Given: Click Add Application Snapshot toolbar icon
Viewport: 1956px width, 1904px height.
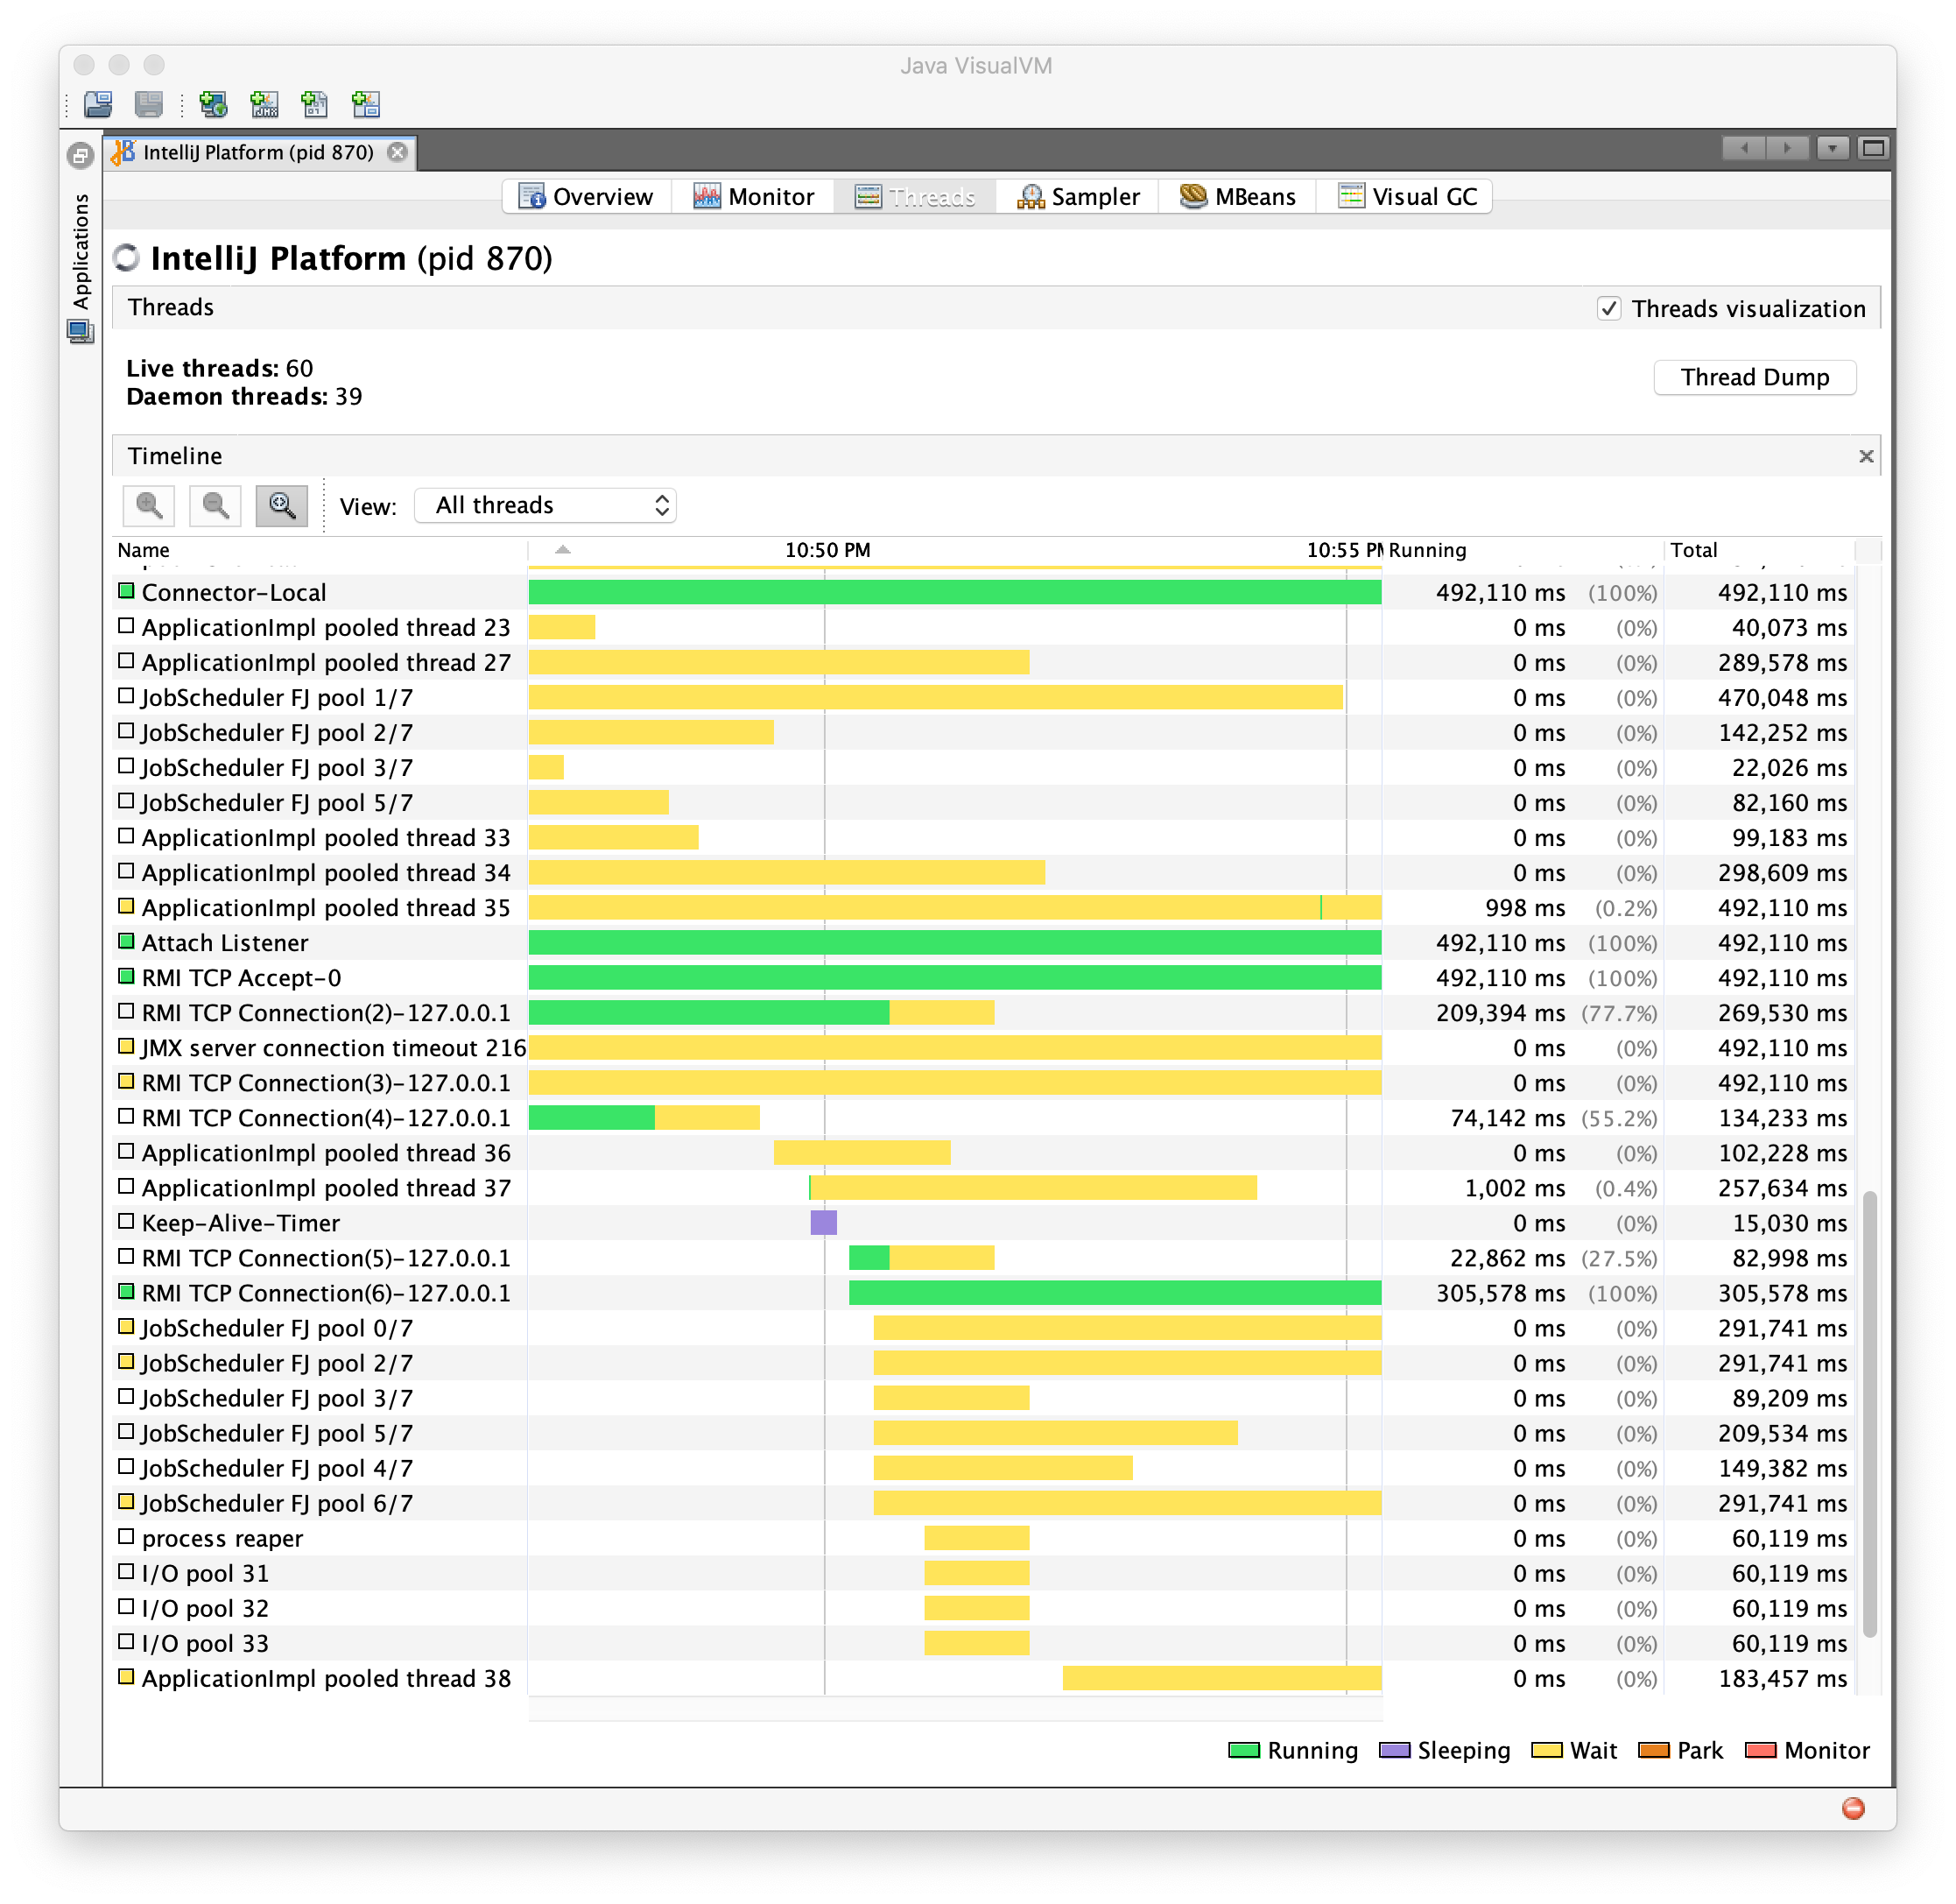Looking at the screenshot, I should [x=366, y=104].
